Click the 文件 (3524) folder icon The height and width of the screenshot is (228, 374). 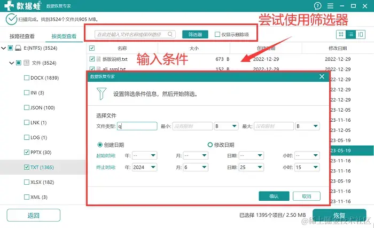point(27,62)
